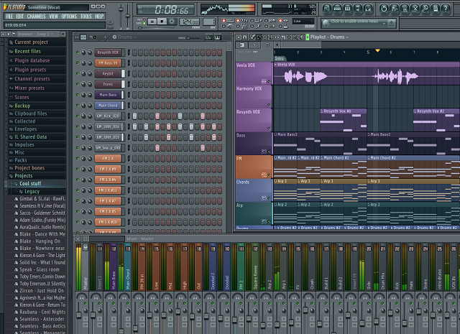Open keyboard editor button in channel rack
The width and height of the screenshot is (460, 334).
click(217, 37)
